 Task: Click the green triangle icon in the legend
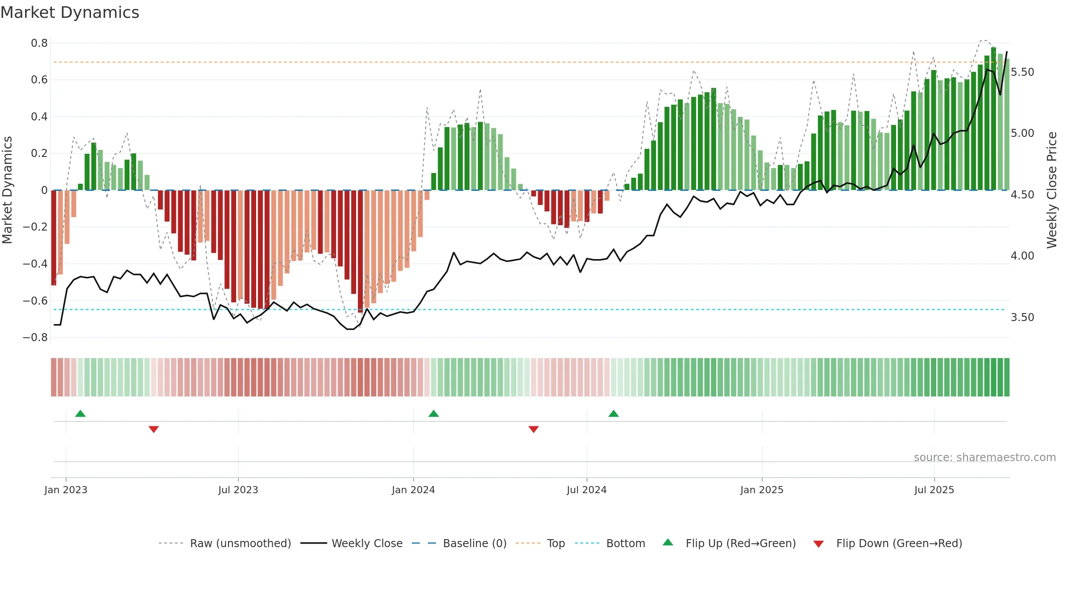[668, 542]
